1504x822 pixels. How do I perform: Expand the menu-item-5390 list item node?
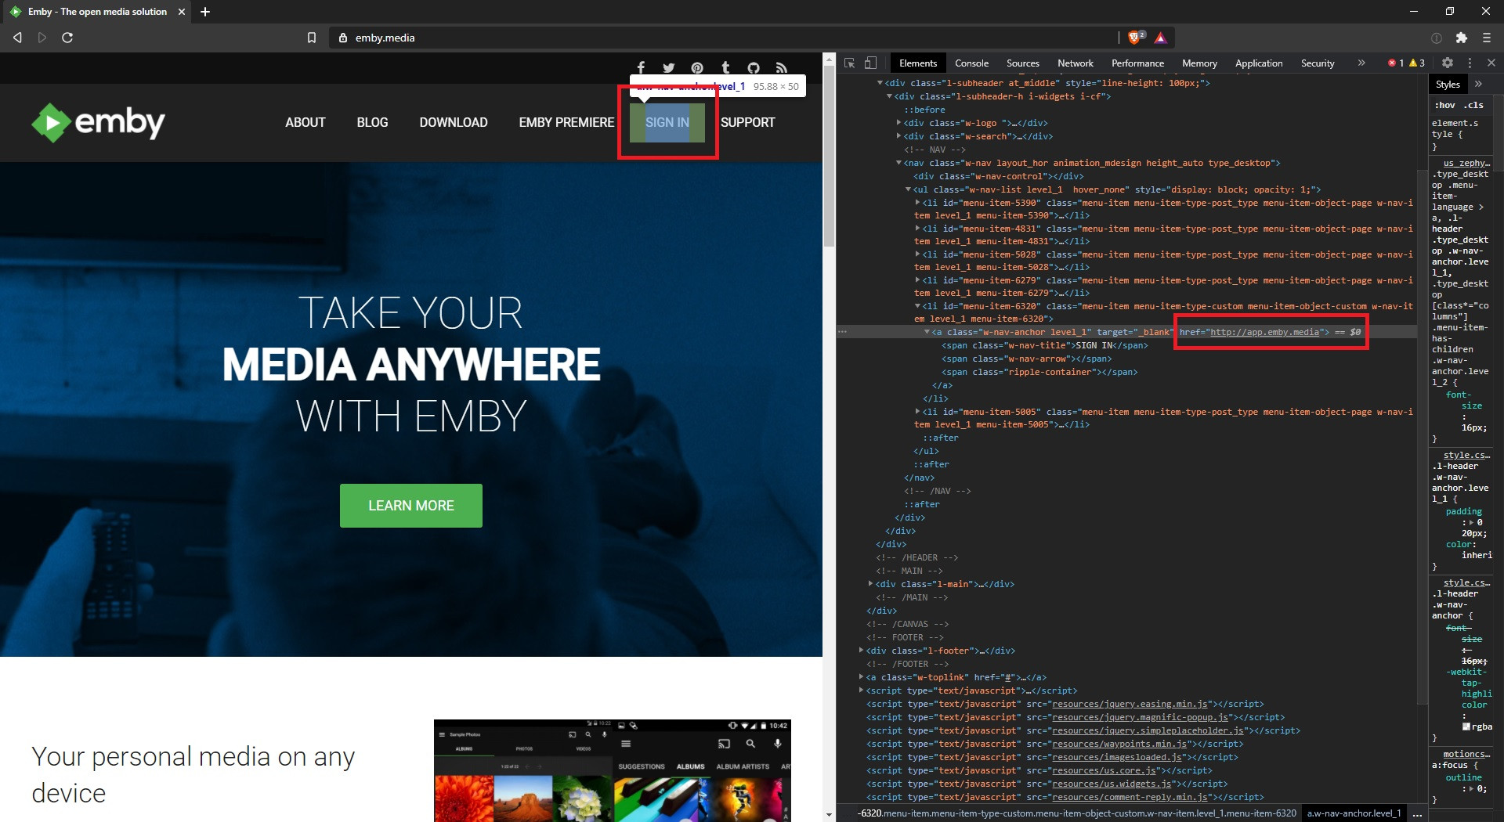[x=918, y=203]
